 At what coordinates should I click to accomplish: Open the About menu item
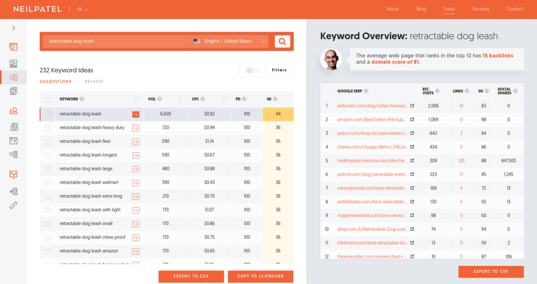coord(392,9)
